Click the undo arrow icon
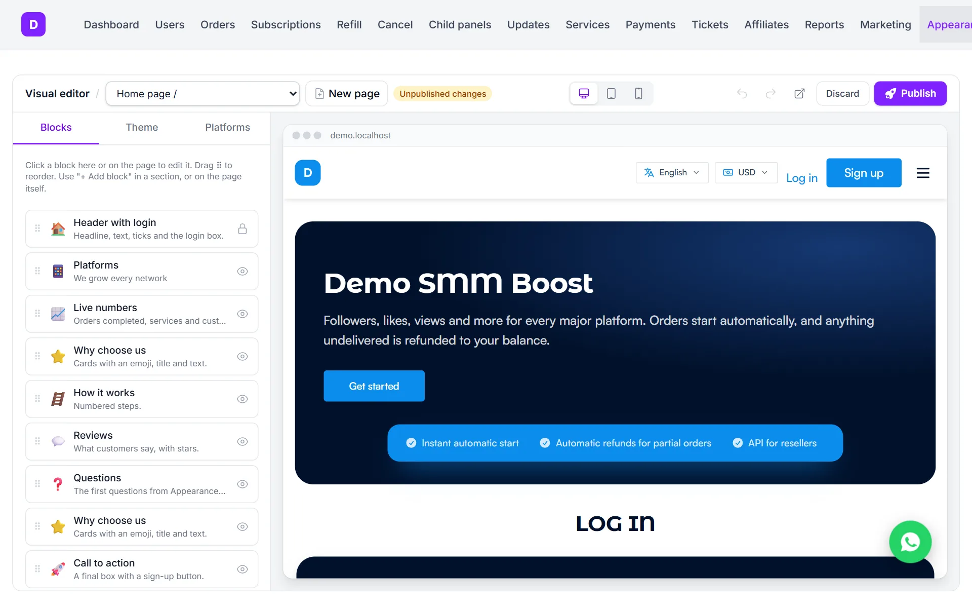 [x=742, y=94]
